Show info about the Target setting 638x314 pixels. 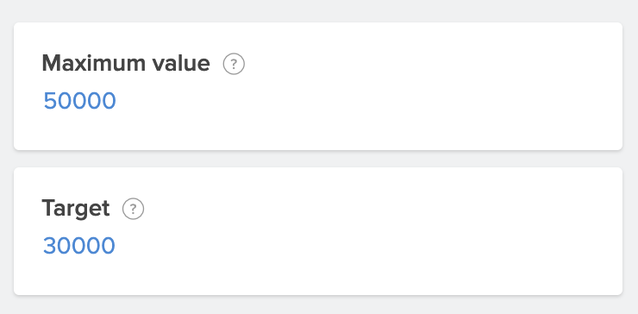[133, 209]
